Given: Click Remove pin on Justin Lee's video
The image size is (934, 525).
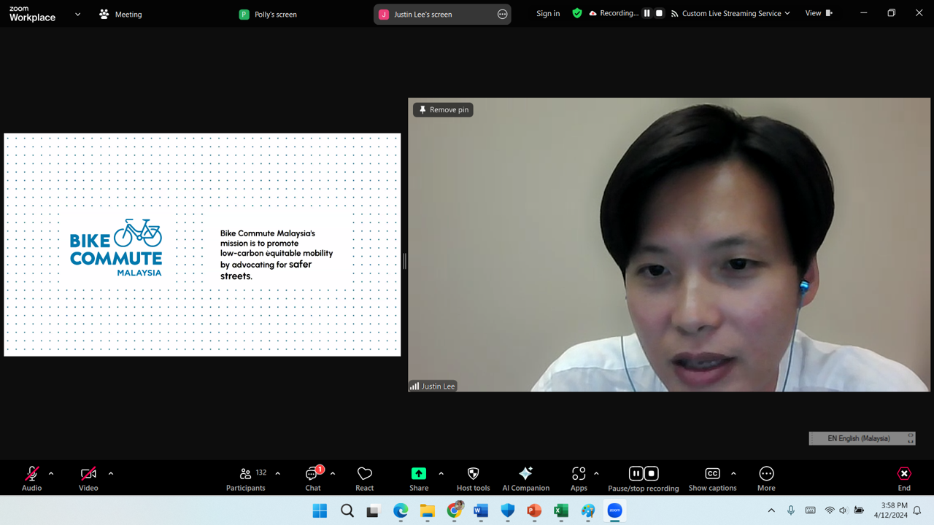Looking at the screenshot, I should 443,109.
